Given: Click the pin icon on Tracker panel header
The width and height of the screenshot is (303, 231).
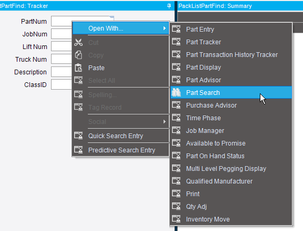Looking at the screenshot, I should tap(169, 6).
